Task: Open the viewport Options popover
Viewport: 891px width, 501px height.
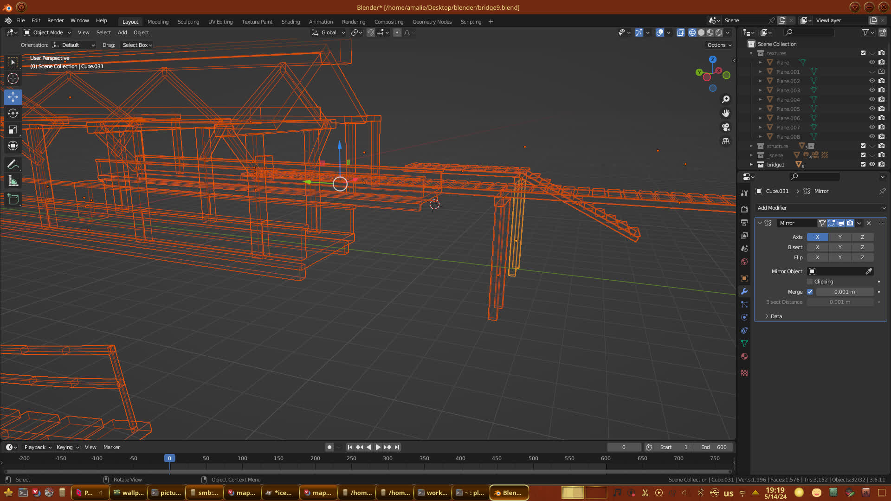Action: click(719, 45)
